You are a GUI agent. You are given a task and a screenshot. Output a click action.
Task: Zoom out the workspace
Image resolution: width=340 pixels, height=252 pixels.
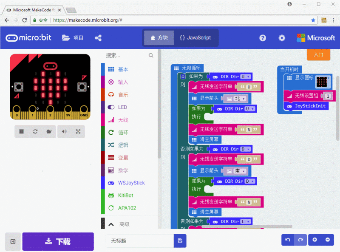[328, 240]
